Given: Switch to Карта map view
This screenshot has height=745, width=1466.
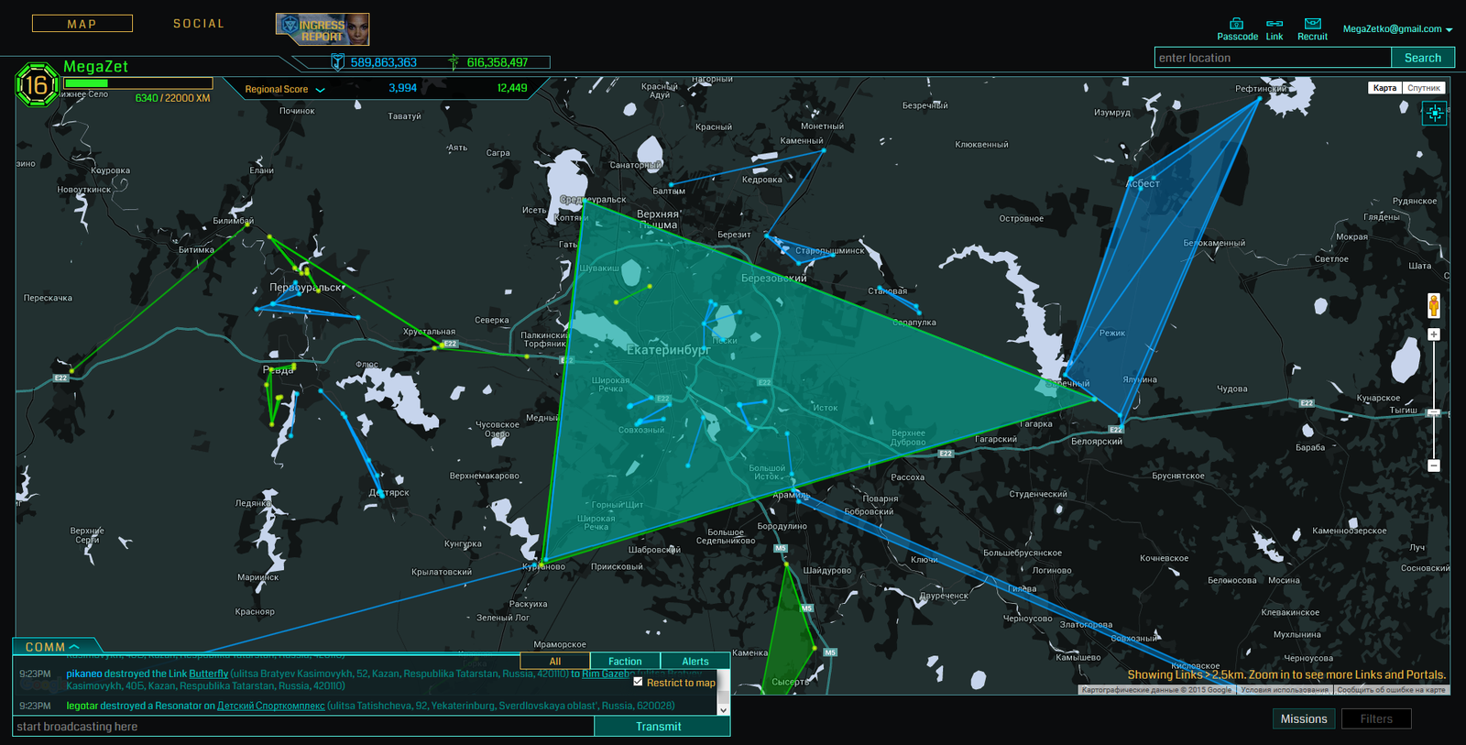Looking at the screenshot, I should click(1384, 88).
